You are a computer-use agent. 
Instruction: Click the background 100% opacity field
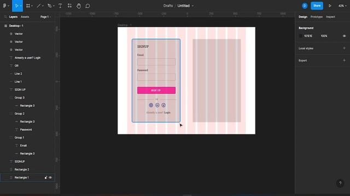click(x=324, y=36)
